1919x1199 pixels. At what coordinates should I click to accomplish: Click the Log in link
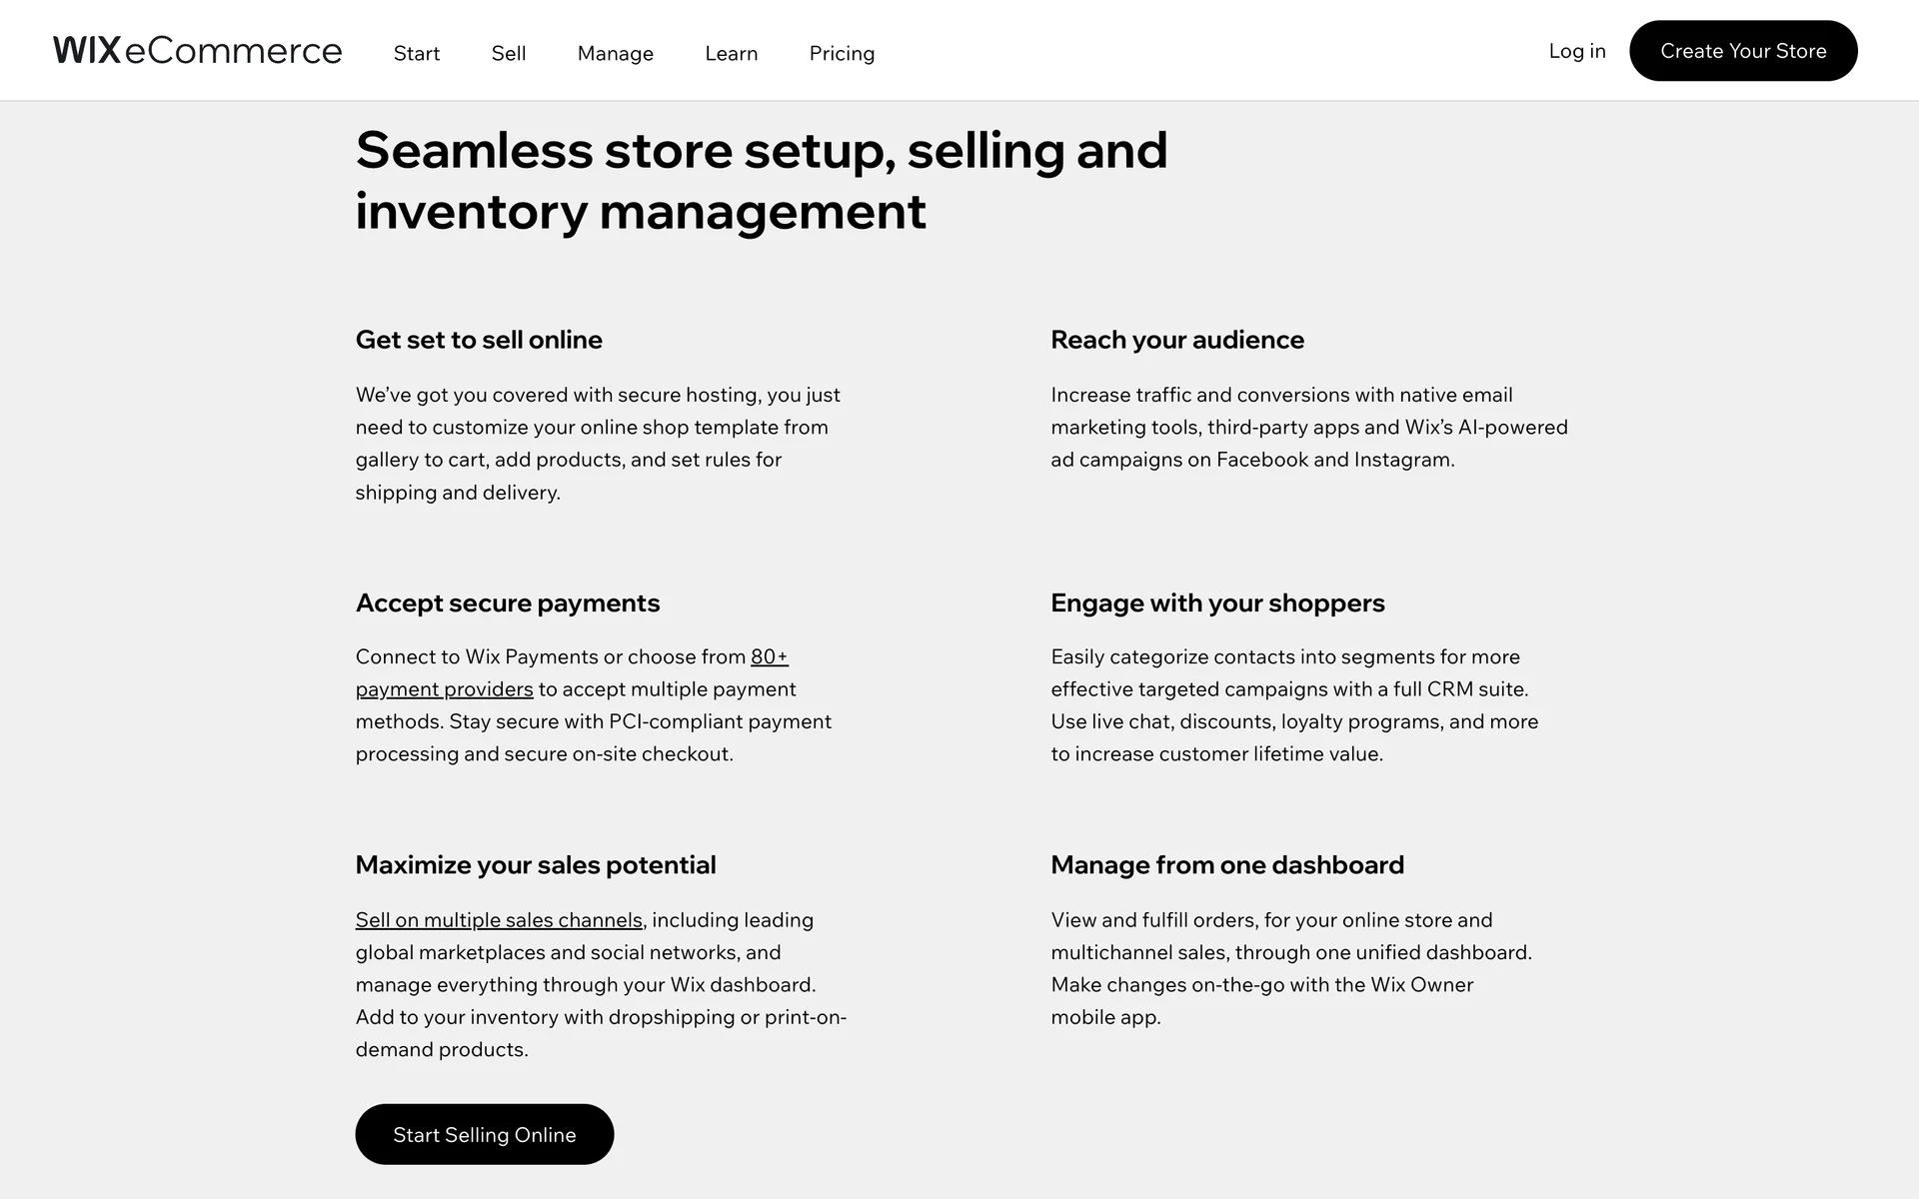pos(1577,51)
